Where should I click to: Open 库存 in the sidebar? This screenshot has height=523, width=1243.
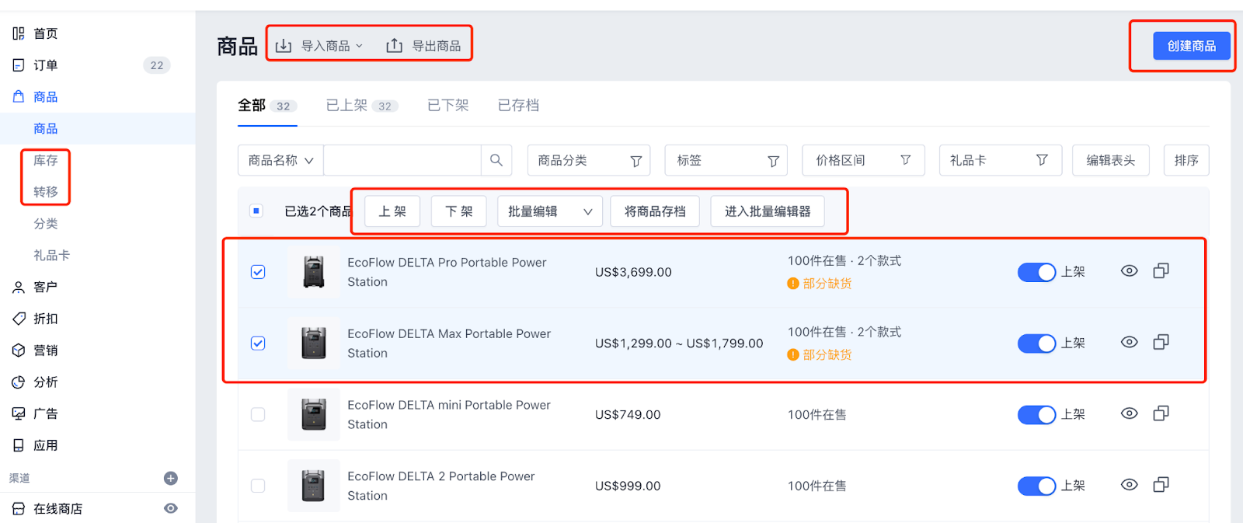[x=45, y=160]
